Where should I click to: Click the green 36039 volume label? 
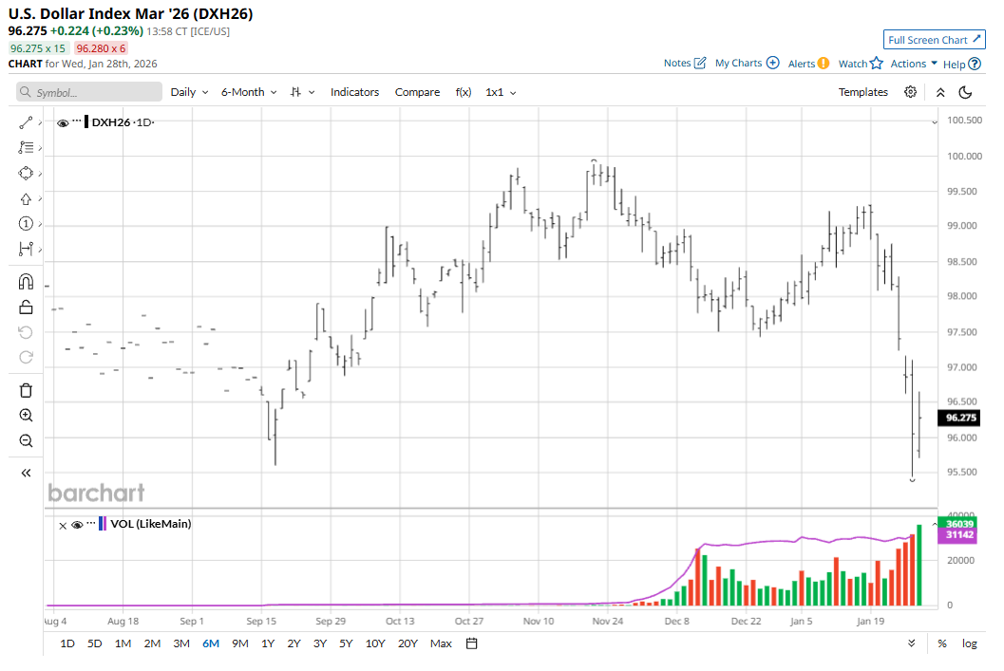click(x=957, y=524)
